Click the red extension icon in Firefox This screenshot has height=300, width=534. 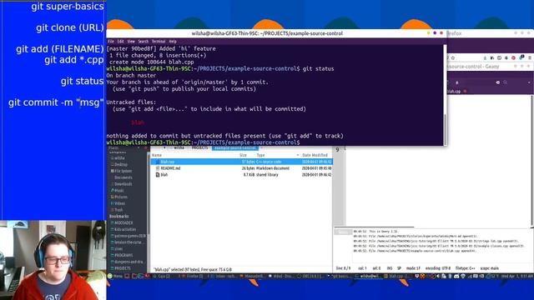click(x=513, y=58)
